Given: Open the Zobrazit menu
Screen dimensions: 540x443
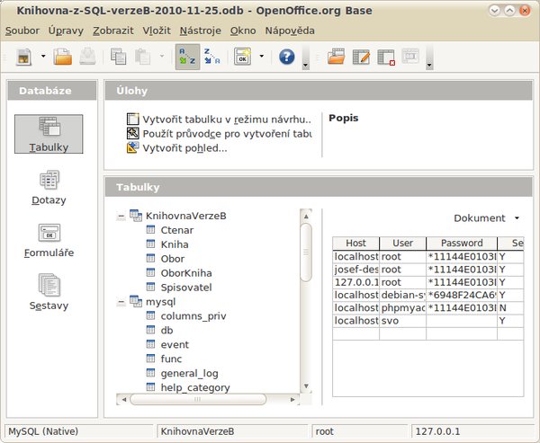Looking at the screenshot, I should pos(113,31).
